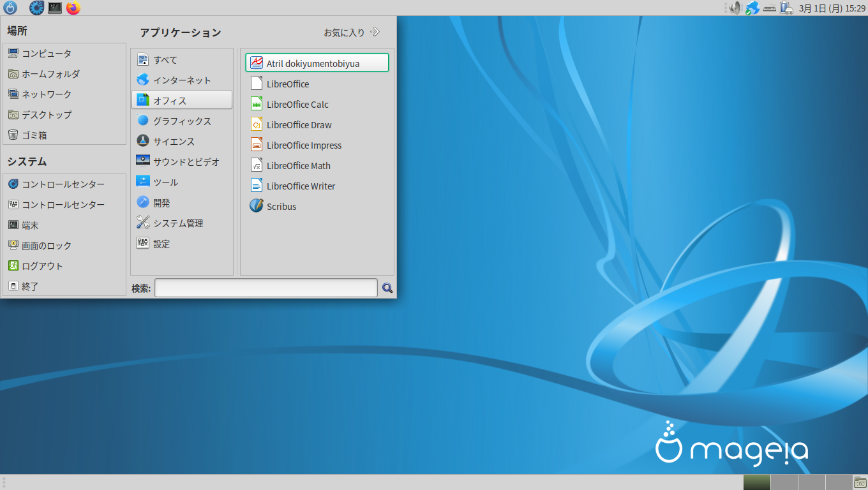Screen dimensions: 868x490
Task: Click the network globe tray icon
Action: click(752, 8)
